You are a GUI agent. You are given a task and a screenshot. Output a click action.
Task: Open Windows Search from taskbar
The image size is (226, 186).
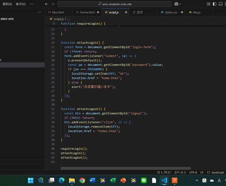click(41, 181)
